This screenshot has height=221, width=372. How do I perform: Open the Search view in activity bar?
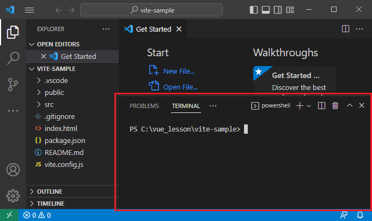[13, 58]
